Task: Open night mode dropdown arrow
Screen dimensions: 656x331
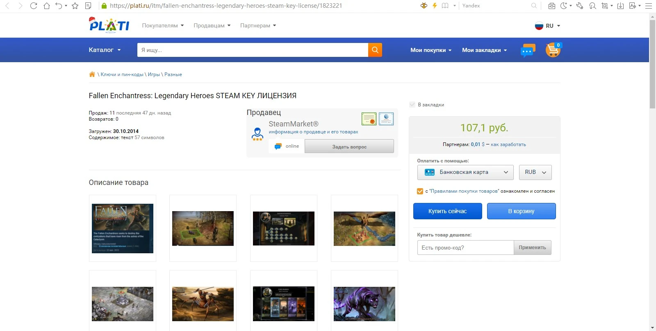Action: point(570,6)
